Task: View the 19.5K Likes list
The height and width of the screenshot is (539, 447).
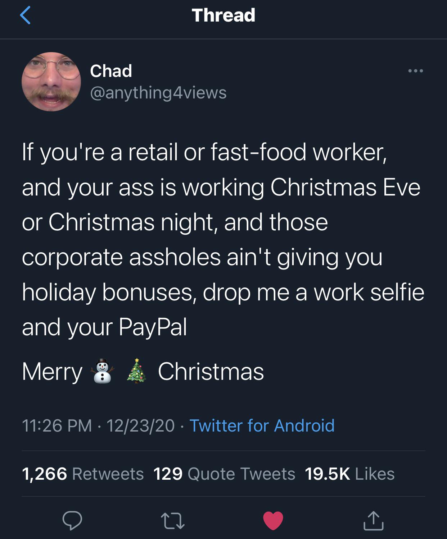Action: 350,474
